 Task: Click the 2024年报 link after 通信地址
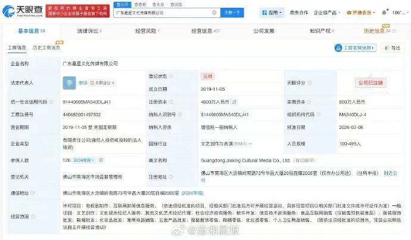[x=192, y=193]
